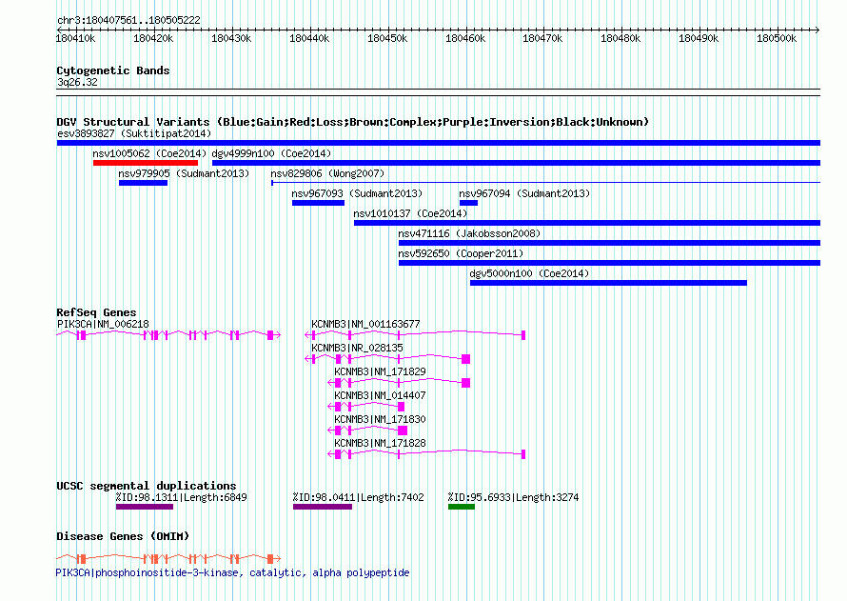This screenshot has height=601, width=847.
Task: Select the small nsv967094 blue bar
Action: click(x=468, y=203)
